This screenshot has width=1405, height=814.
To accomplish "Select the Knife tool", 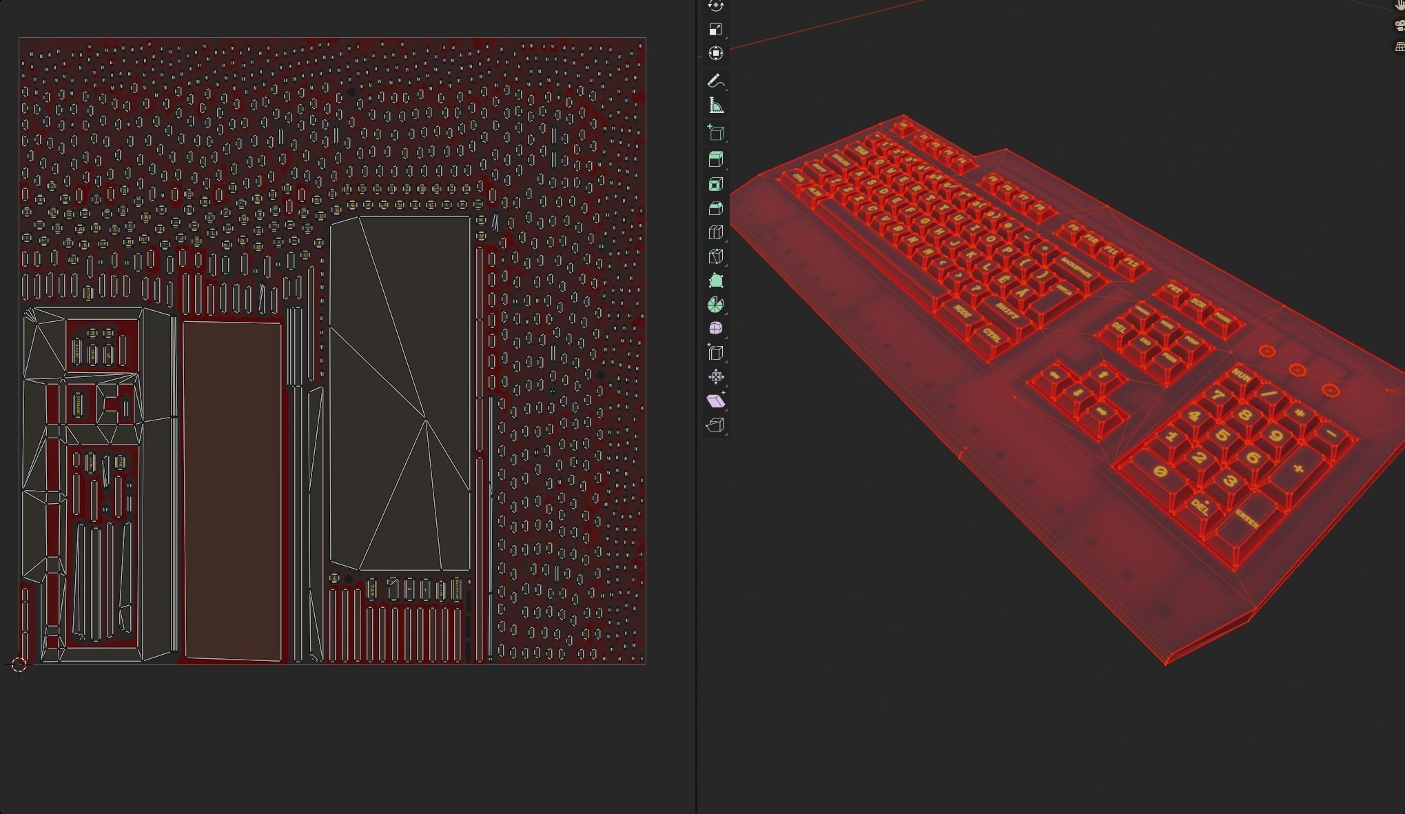I will pyautogui.click(x=716, y=256).
